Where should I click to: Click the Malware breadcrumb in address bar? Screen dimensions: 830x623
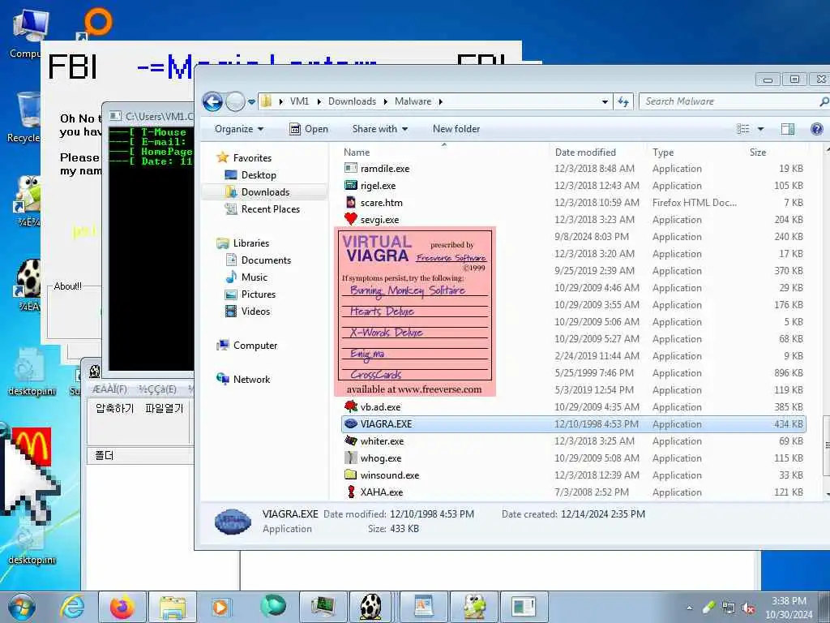click(413, 101)
